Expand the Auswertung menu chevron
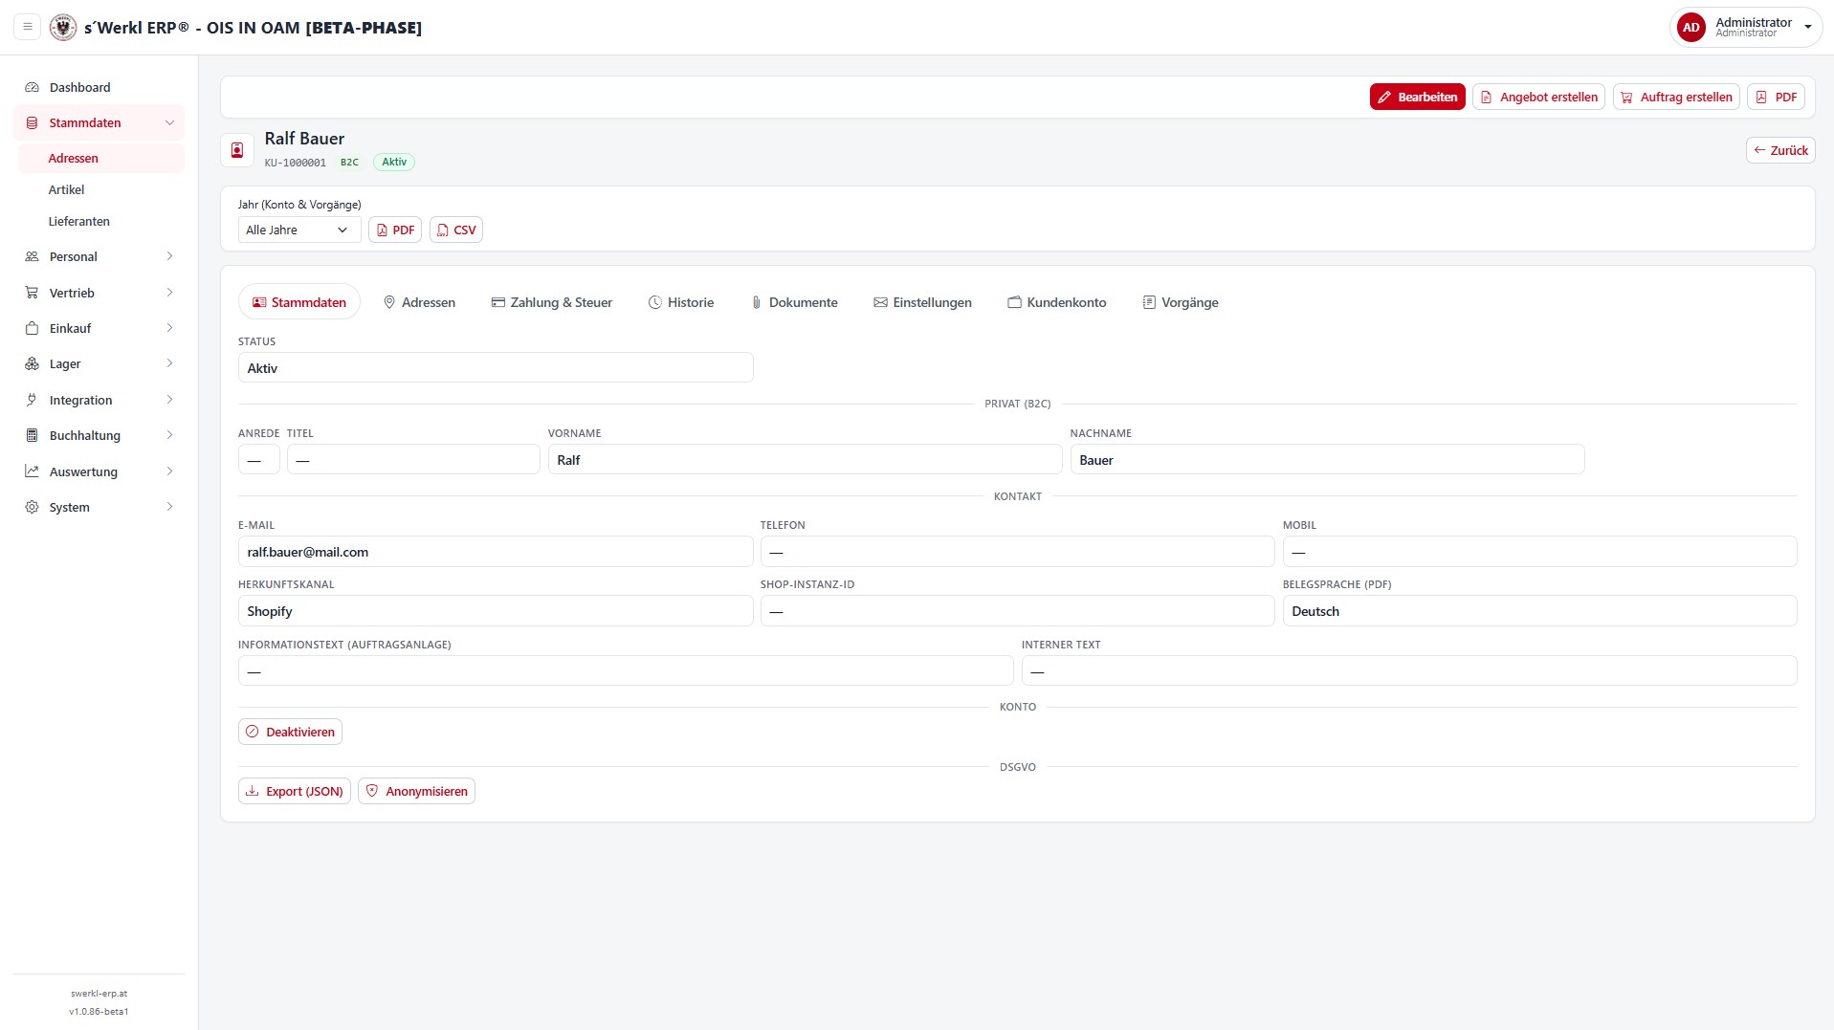Image resolution: width=1834 pixels, height=1030 pixels. click(x=169, y=471)
